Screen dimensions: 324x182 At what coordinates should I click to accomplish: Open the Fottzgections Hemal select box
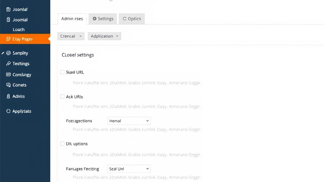pos(129,121)
